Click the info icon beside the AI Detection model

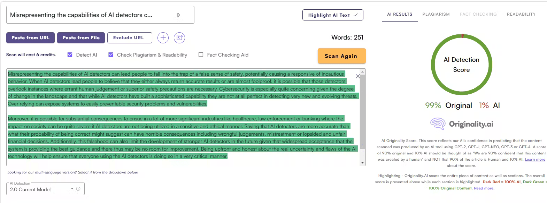point(78,189)
